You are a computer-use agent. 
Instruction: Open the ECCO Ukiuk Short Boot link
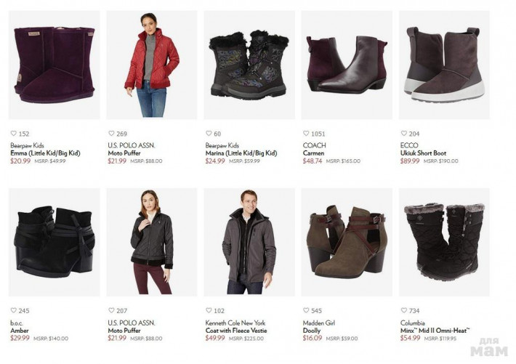tap(423, 153)
